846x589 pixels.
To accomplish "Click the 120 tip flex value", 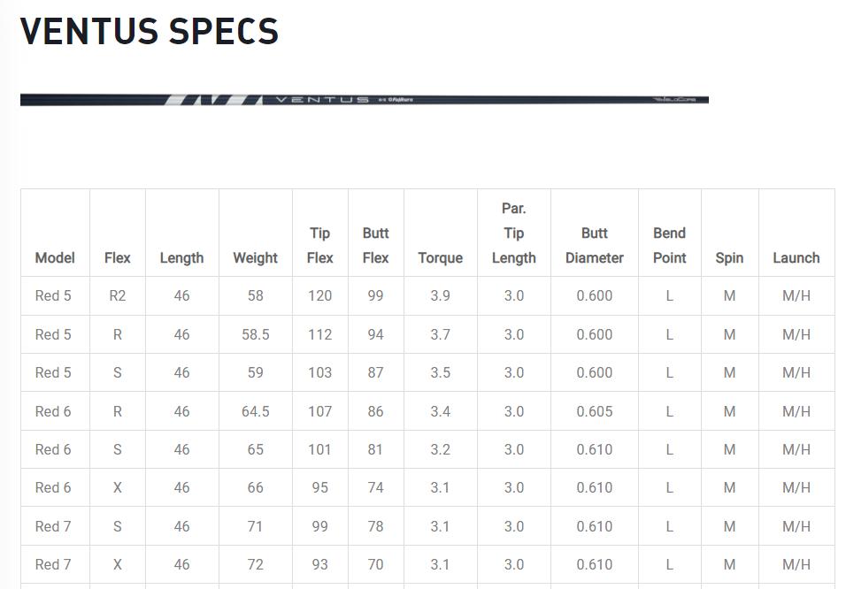I will click(319, 296).
